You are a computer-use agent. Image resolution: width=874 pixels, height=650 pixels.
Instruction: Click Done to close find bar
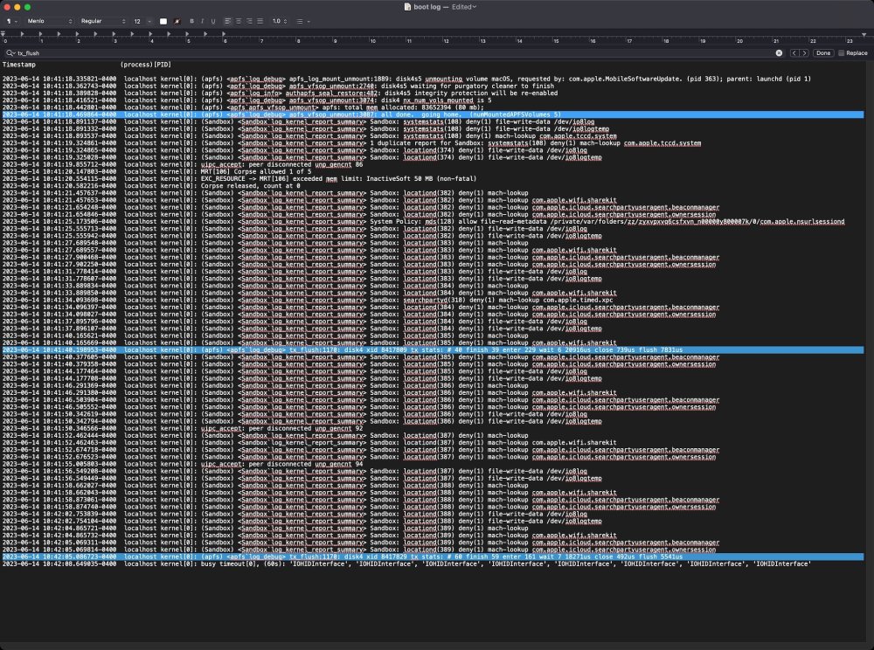tap(823, 53)
